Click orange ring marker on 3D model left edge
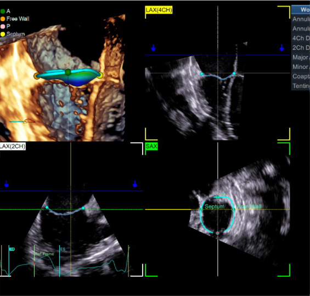 pos(36,76)
